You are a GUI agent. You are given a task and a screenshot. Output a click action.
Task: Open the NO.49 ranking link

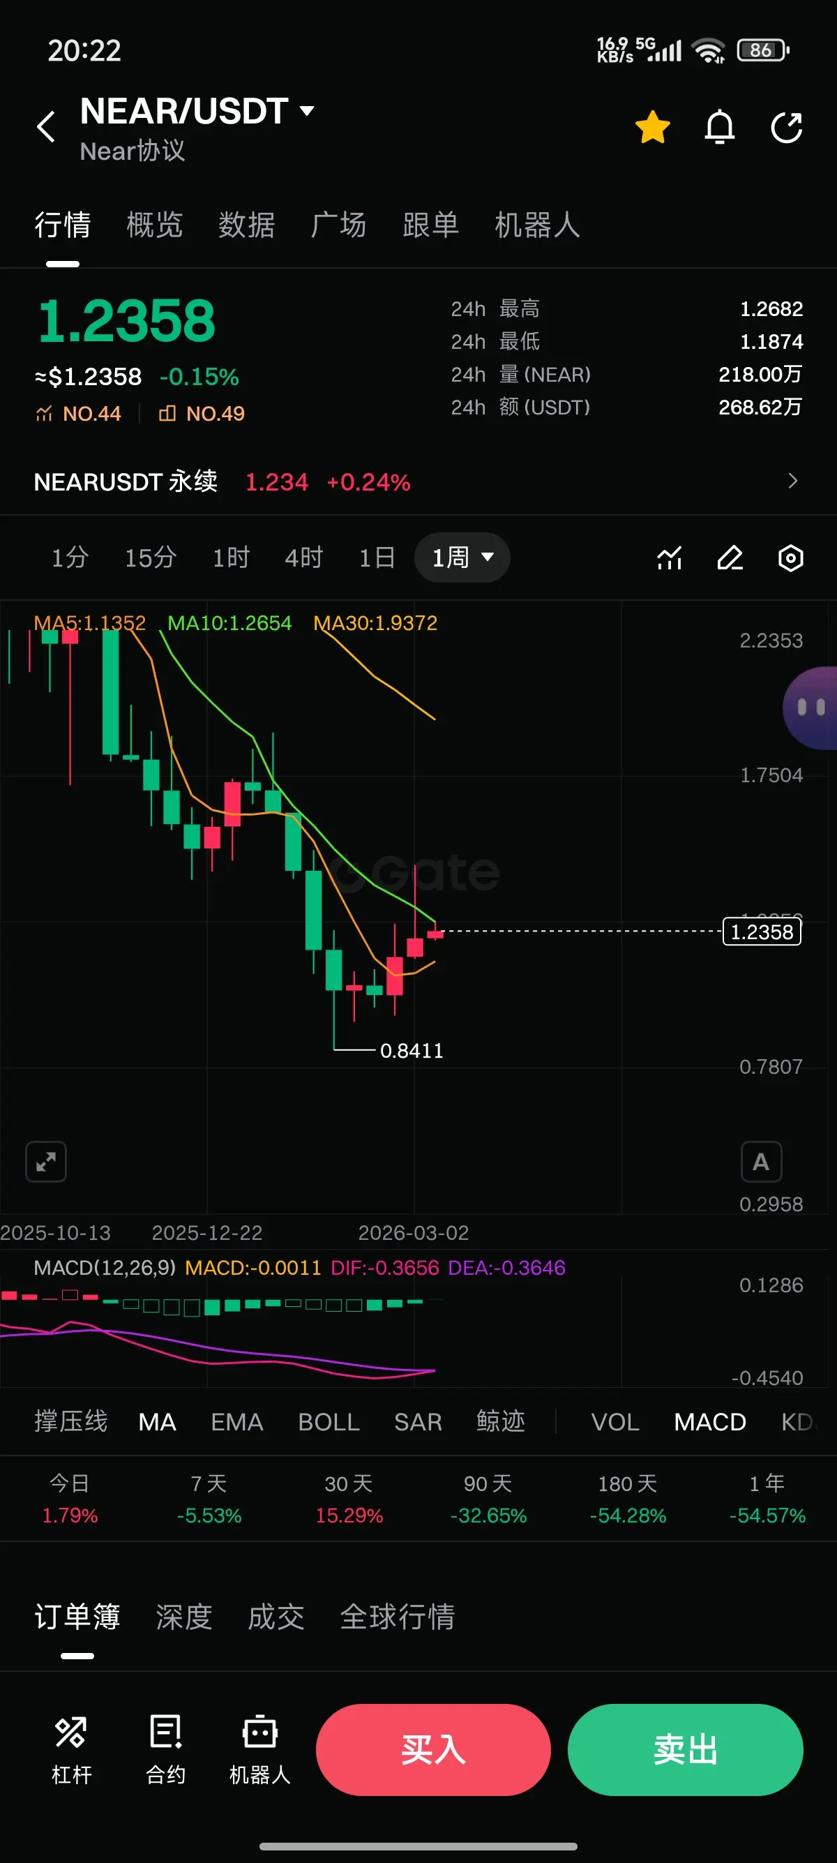(202, 414)
